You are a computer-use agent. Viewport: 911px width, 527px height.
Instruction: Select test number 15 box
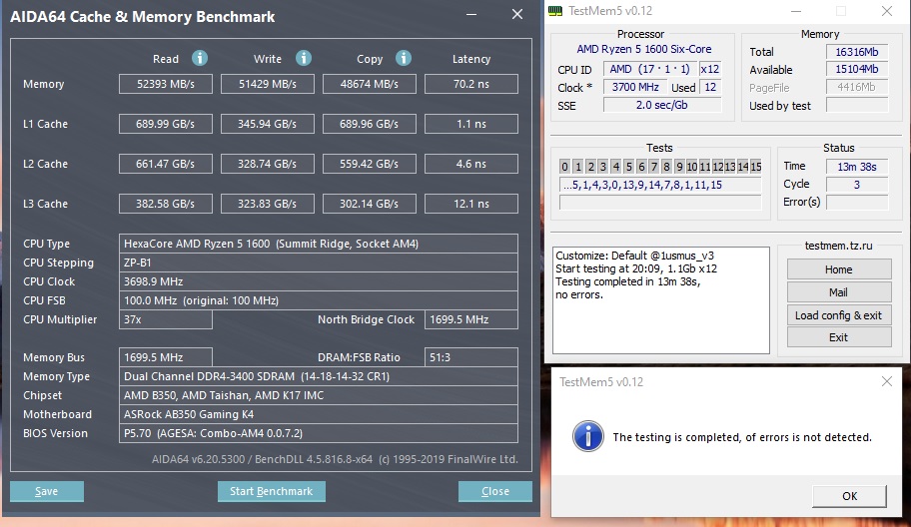click(756, 167)
